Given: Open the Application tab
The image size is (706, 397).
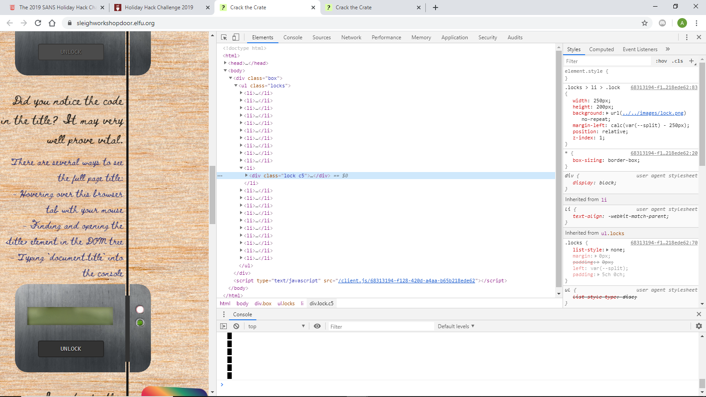Looking at the screenshot, I should click(x=454, y=37).
